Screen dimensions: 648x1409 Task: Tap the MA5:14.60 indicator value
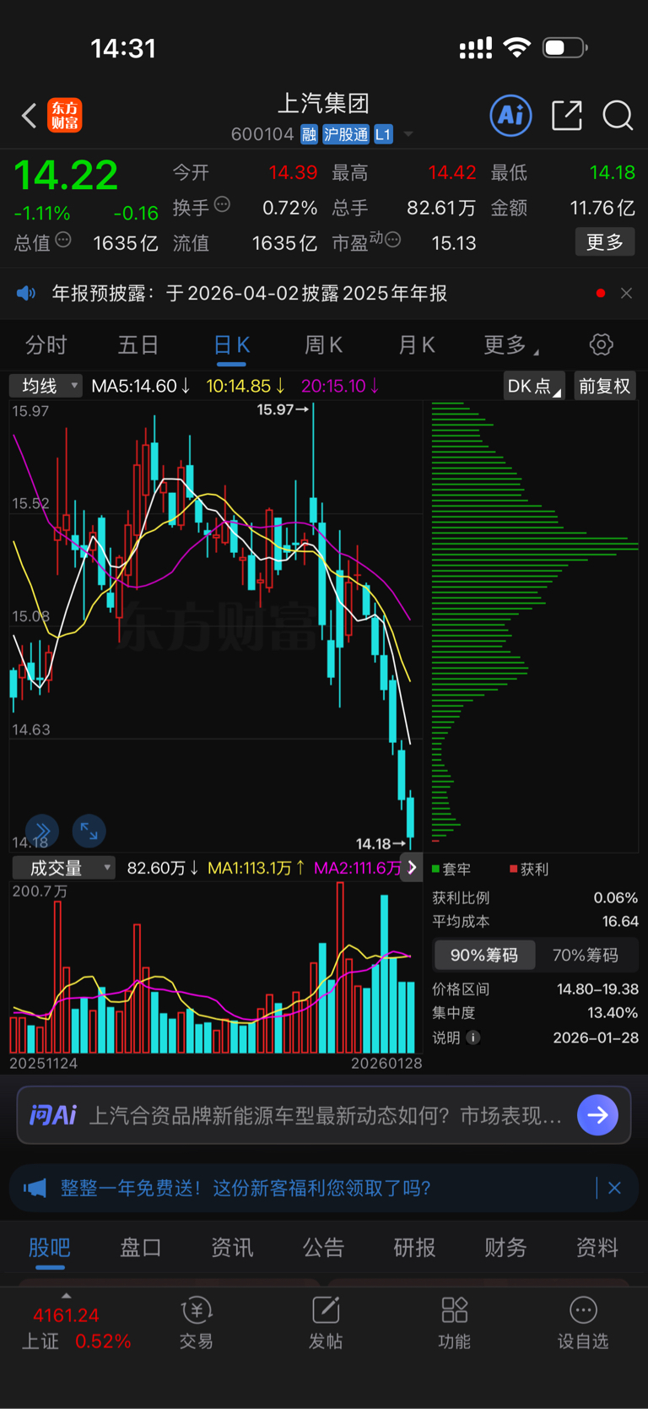(141, 386)
